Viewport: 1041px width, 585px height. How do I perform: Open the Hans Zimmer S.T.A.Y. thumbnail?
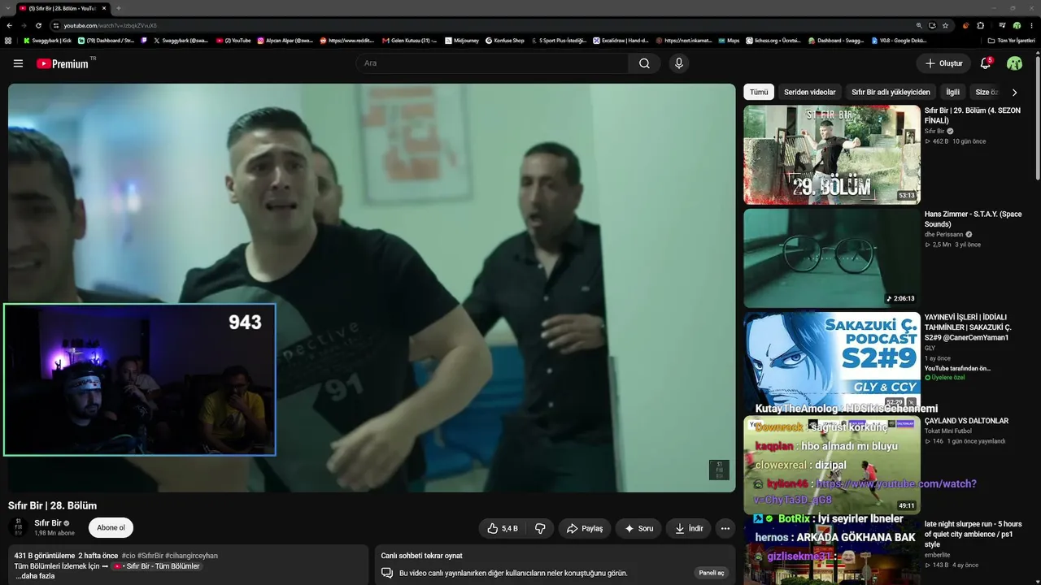(832, 258)
